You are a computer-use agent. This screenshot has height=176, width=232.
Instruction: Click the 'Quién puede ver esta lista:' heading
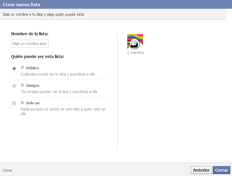tap(38, 57)
